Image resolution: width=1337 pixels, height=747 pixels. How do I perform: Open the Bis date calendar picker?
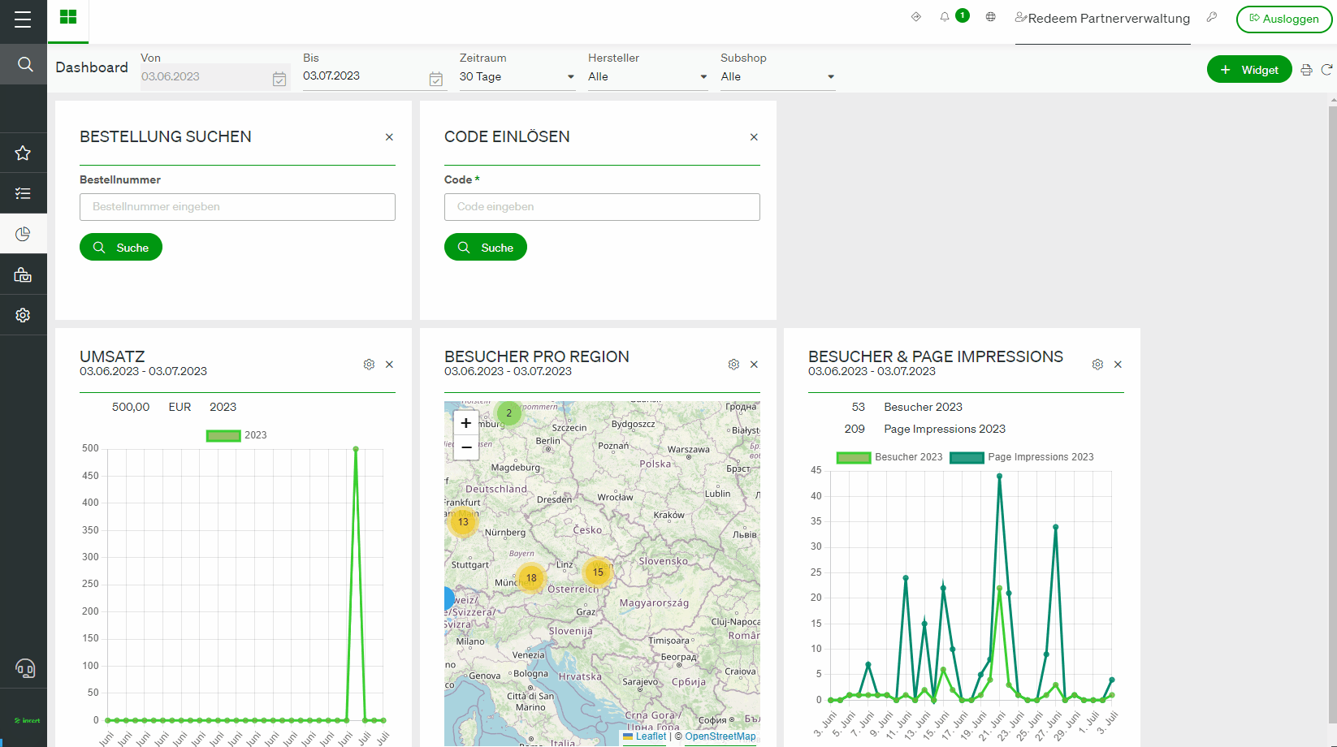(436, 79)
